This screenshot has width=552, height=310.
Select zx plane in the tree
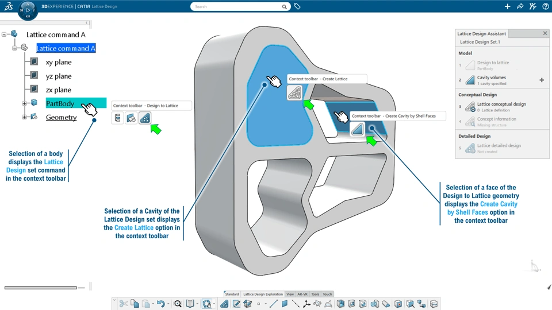click(x=59, y=90)
